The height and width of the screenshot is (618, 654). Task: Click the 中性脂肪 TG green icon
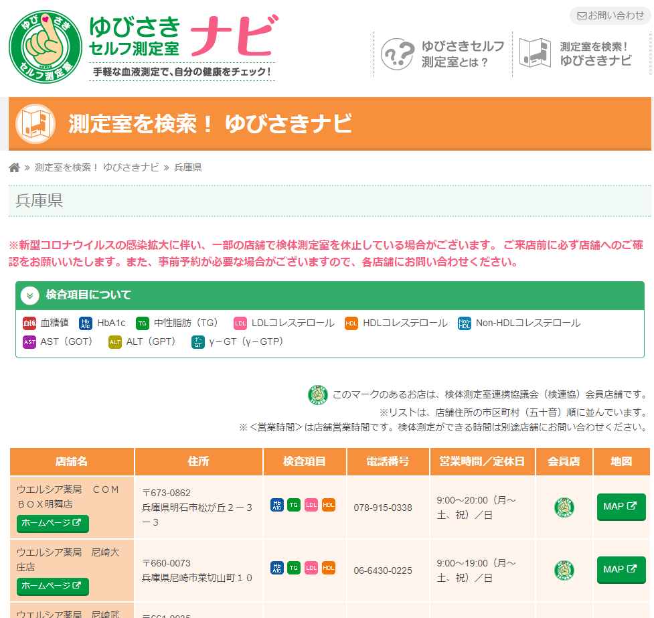tap(142, 323)
